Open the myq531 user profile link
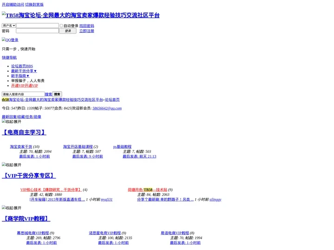334x250 pixels. pyautogui.click(x=107, y=200)
